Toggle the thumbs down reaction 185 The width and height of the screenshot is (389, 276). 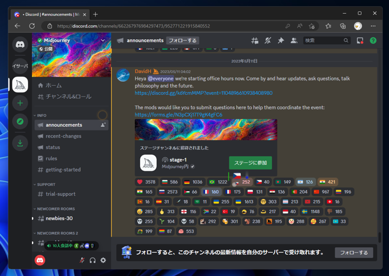coord(335,211)
